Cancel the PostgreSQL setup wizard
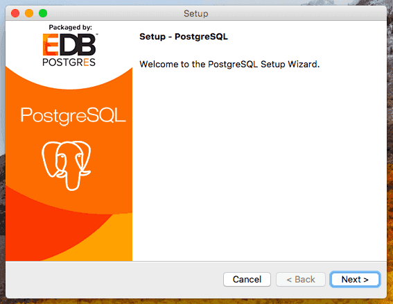Screen dimensions: 393x304 point(247,279)
